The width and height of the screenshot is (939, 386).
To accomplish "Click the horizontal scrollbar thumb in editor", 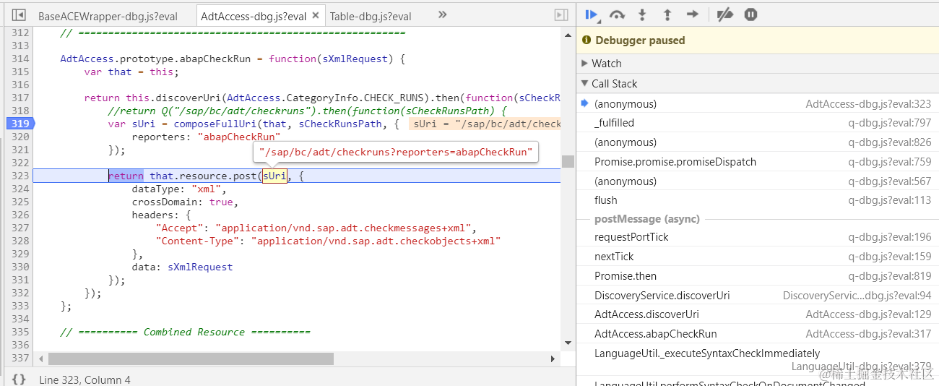I will click(191, 359).
